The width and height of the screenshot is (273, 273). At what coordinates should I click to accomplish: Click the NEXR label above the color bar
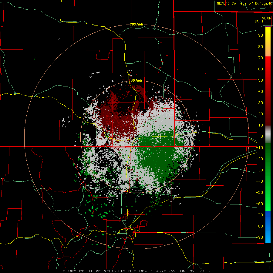(267, 18)
